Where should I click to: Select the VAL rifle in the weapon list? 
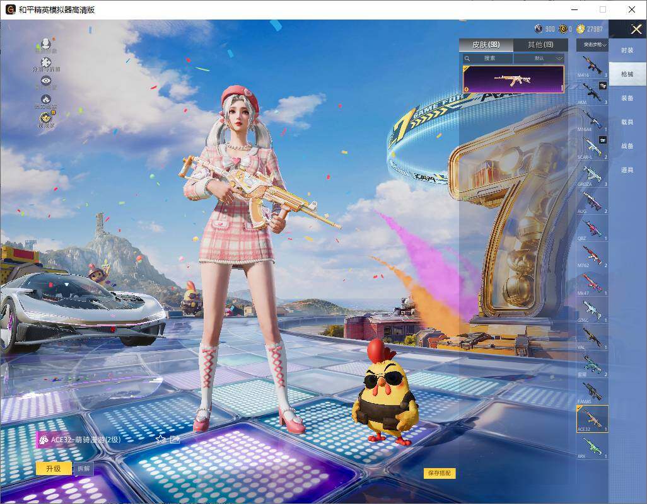[592, 337]
